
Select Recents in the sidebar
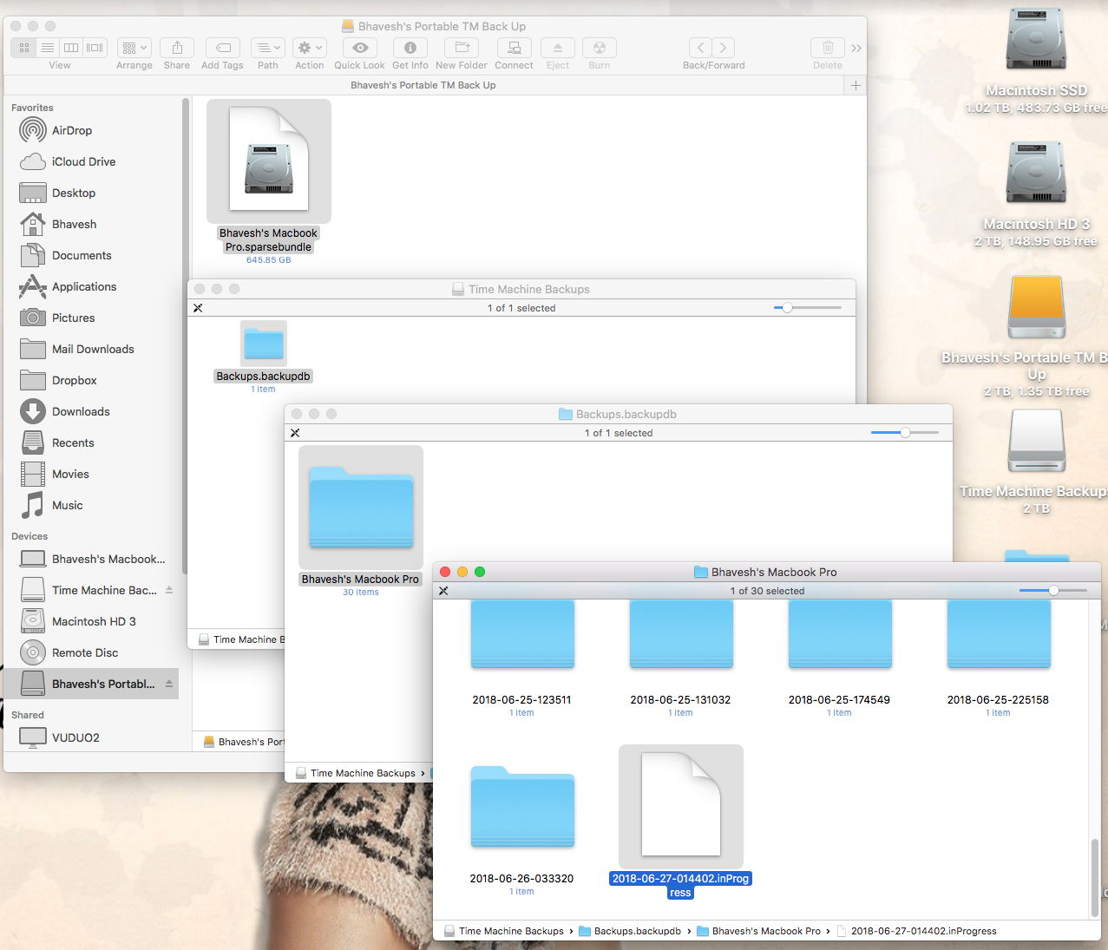click(93, 443)
